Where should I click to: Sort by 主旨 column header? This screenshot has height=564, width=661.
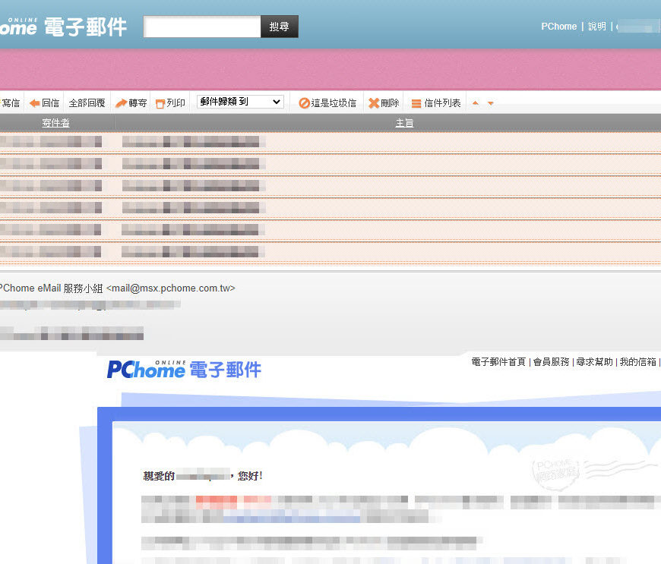pyautogui.click(x=404, y=123)
